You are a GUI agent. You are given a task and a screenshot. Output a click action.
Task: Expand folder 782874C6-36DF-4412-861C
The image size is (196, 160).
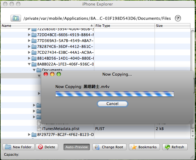pos(29,46)
